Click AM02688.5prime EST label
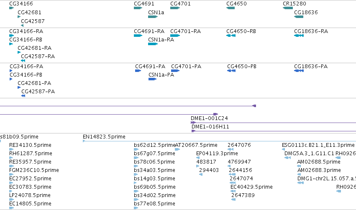The height and width of the screenshot is (210, 356). pos(319,162)
